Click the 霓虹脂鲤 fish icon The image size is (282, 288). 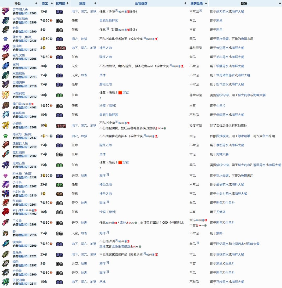[x=5, y=154]
